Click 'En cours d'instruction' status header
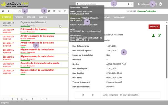The width and height of the screenshot is (168, 105). point(147,11)
